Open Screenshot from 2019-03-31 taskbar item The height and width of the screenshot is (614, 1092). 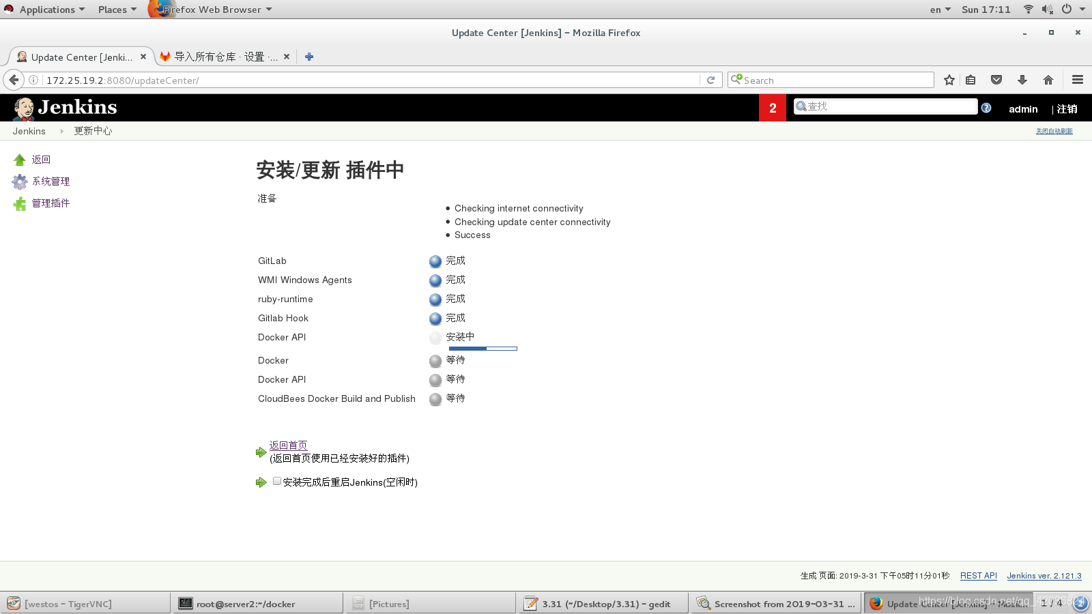click(x=776, y=604)
